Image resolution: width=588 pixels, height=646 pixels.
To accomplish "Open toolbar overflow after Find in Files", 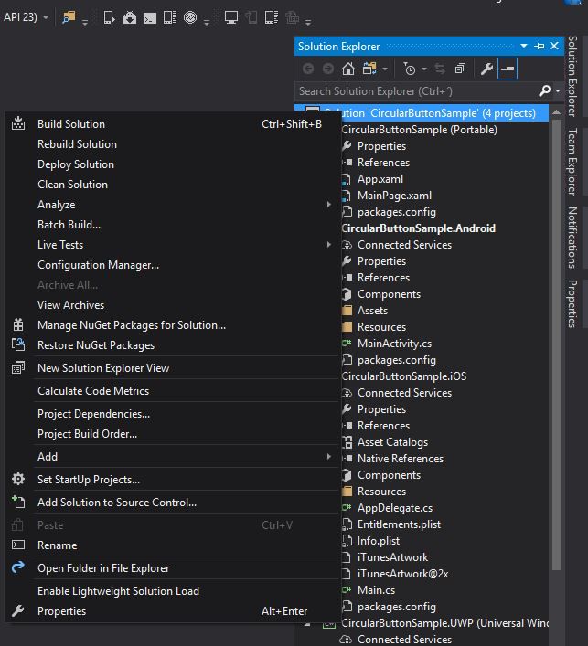I will [x=85, y=22].
